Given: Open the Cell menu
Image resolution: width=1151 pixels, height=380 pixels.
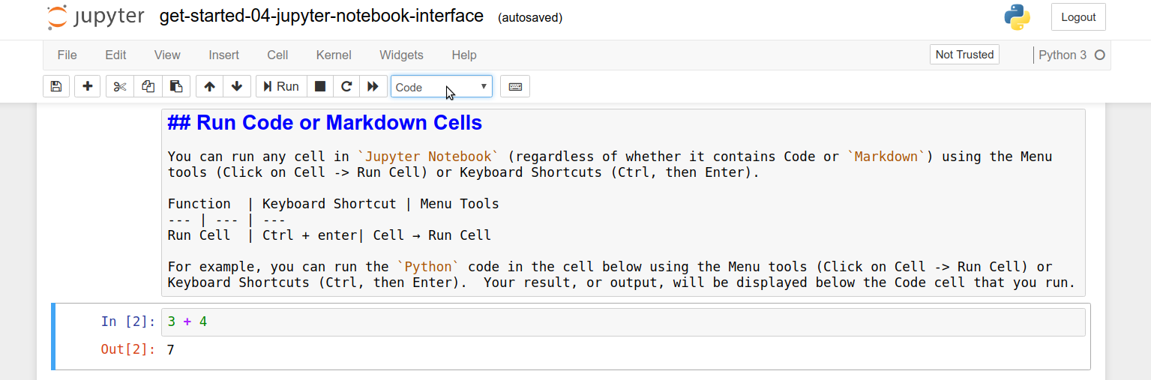Looking at the screenshot, I should tap(277, 55).
